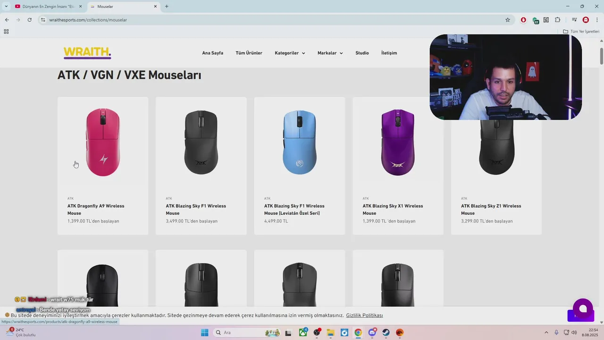
Task: Open ATK Blazing Sky X1 Wireless Mouse title
Action: coord(393,210)
